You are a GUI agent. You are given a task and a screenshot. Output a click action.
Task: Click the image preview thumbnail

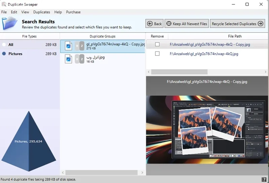click(x=207, y=129)
